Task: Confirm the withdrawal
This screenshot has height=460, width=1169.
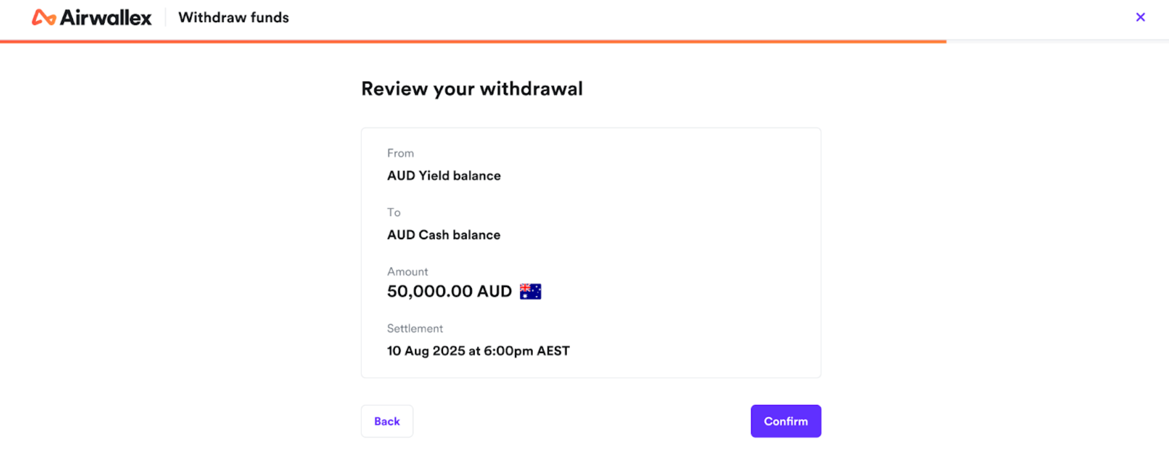Action: point(786,421)
